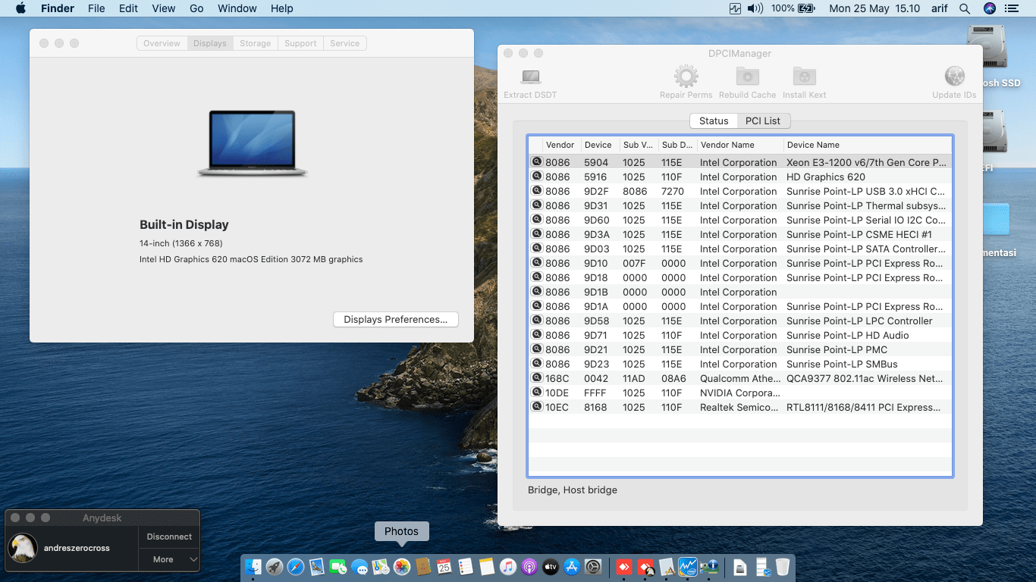The width and height of the screenshot is (1036, 582).
Task: Click Update IDs globe icon
Action: click(x=954, y=77)
